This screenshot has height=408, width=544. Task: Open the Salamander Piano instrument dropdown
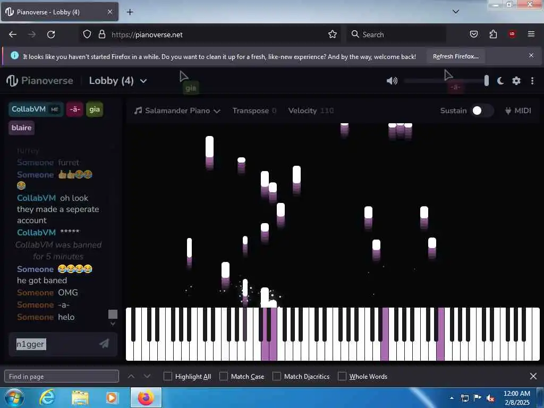pyautogui.click(x=177, y=110)
